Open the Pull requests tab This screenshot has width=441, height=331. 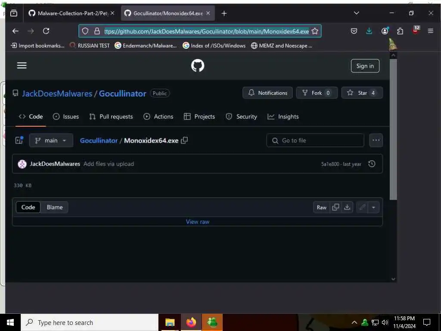[111, 116]
